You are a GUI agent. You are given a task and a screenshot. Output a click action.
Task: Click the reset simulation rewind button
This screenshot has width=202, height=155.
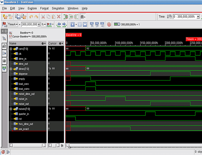[85, 24]
